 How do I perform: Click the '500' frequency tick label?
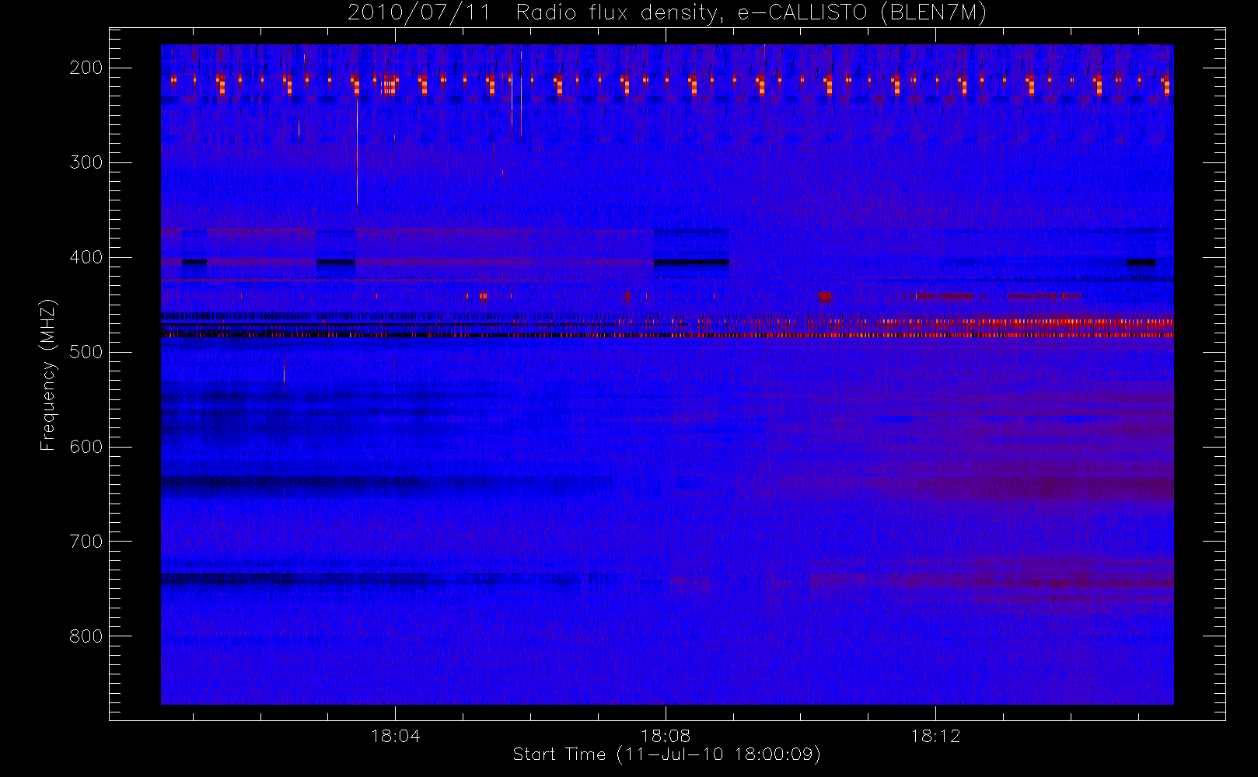pyautogui.click(x=86, y=352)
